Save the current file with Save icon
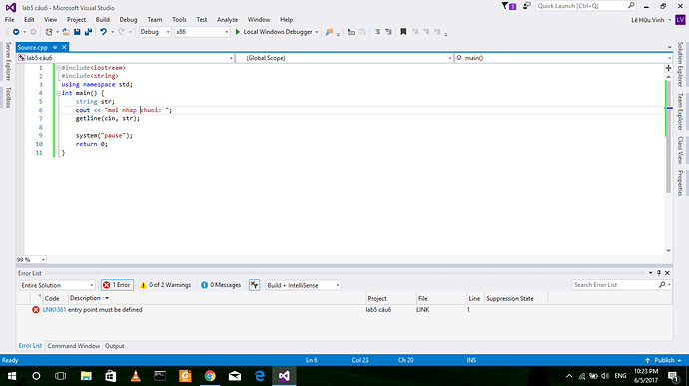The image size is (689, 386). pos(77,32)
